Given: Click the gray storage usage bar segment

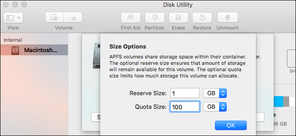Looking at the screenshot, I should (286, 101).
